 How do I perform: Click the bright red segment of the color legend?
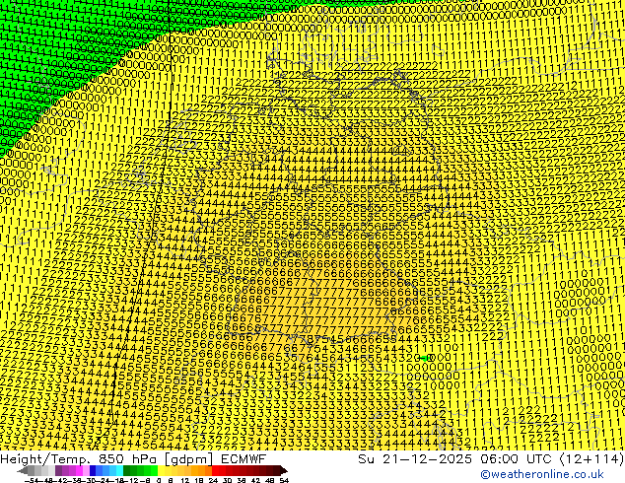pyautogui.click(x=215, y=471)
